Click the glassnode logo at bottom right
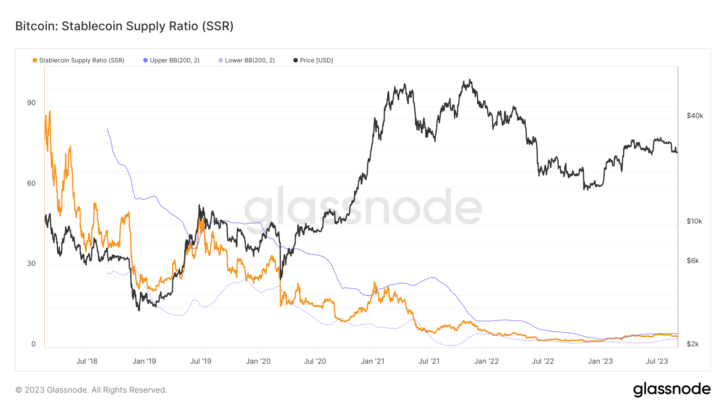This screenshot has height=408, width=726. [672, 389]
